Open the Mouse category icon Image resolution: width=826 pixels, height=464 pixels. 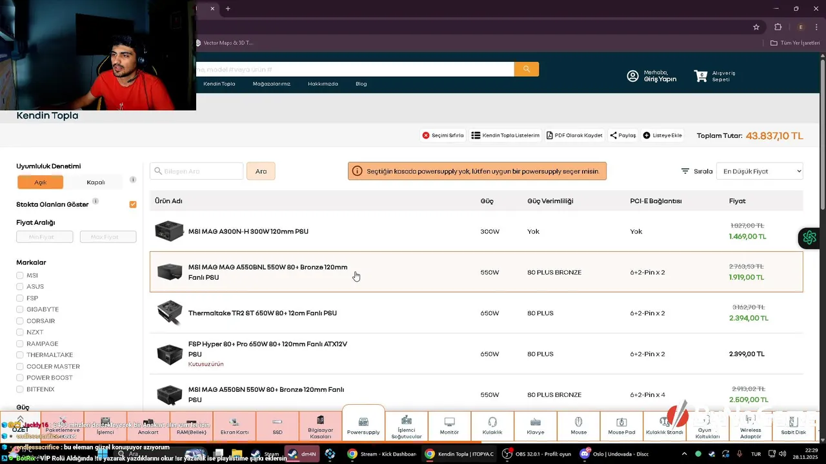click(579, 422)
